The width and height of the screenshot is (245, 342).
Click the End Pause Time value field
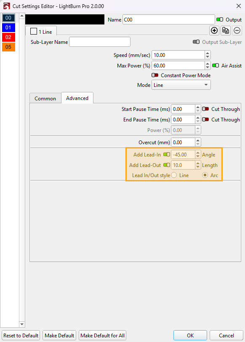[x=183, y=119]
